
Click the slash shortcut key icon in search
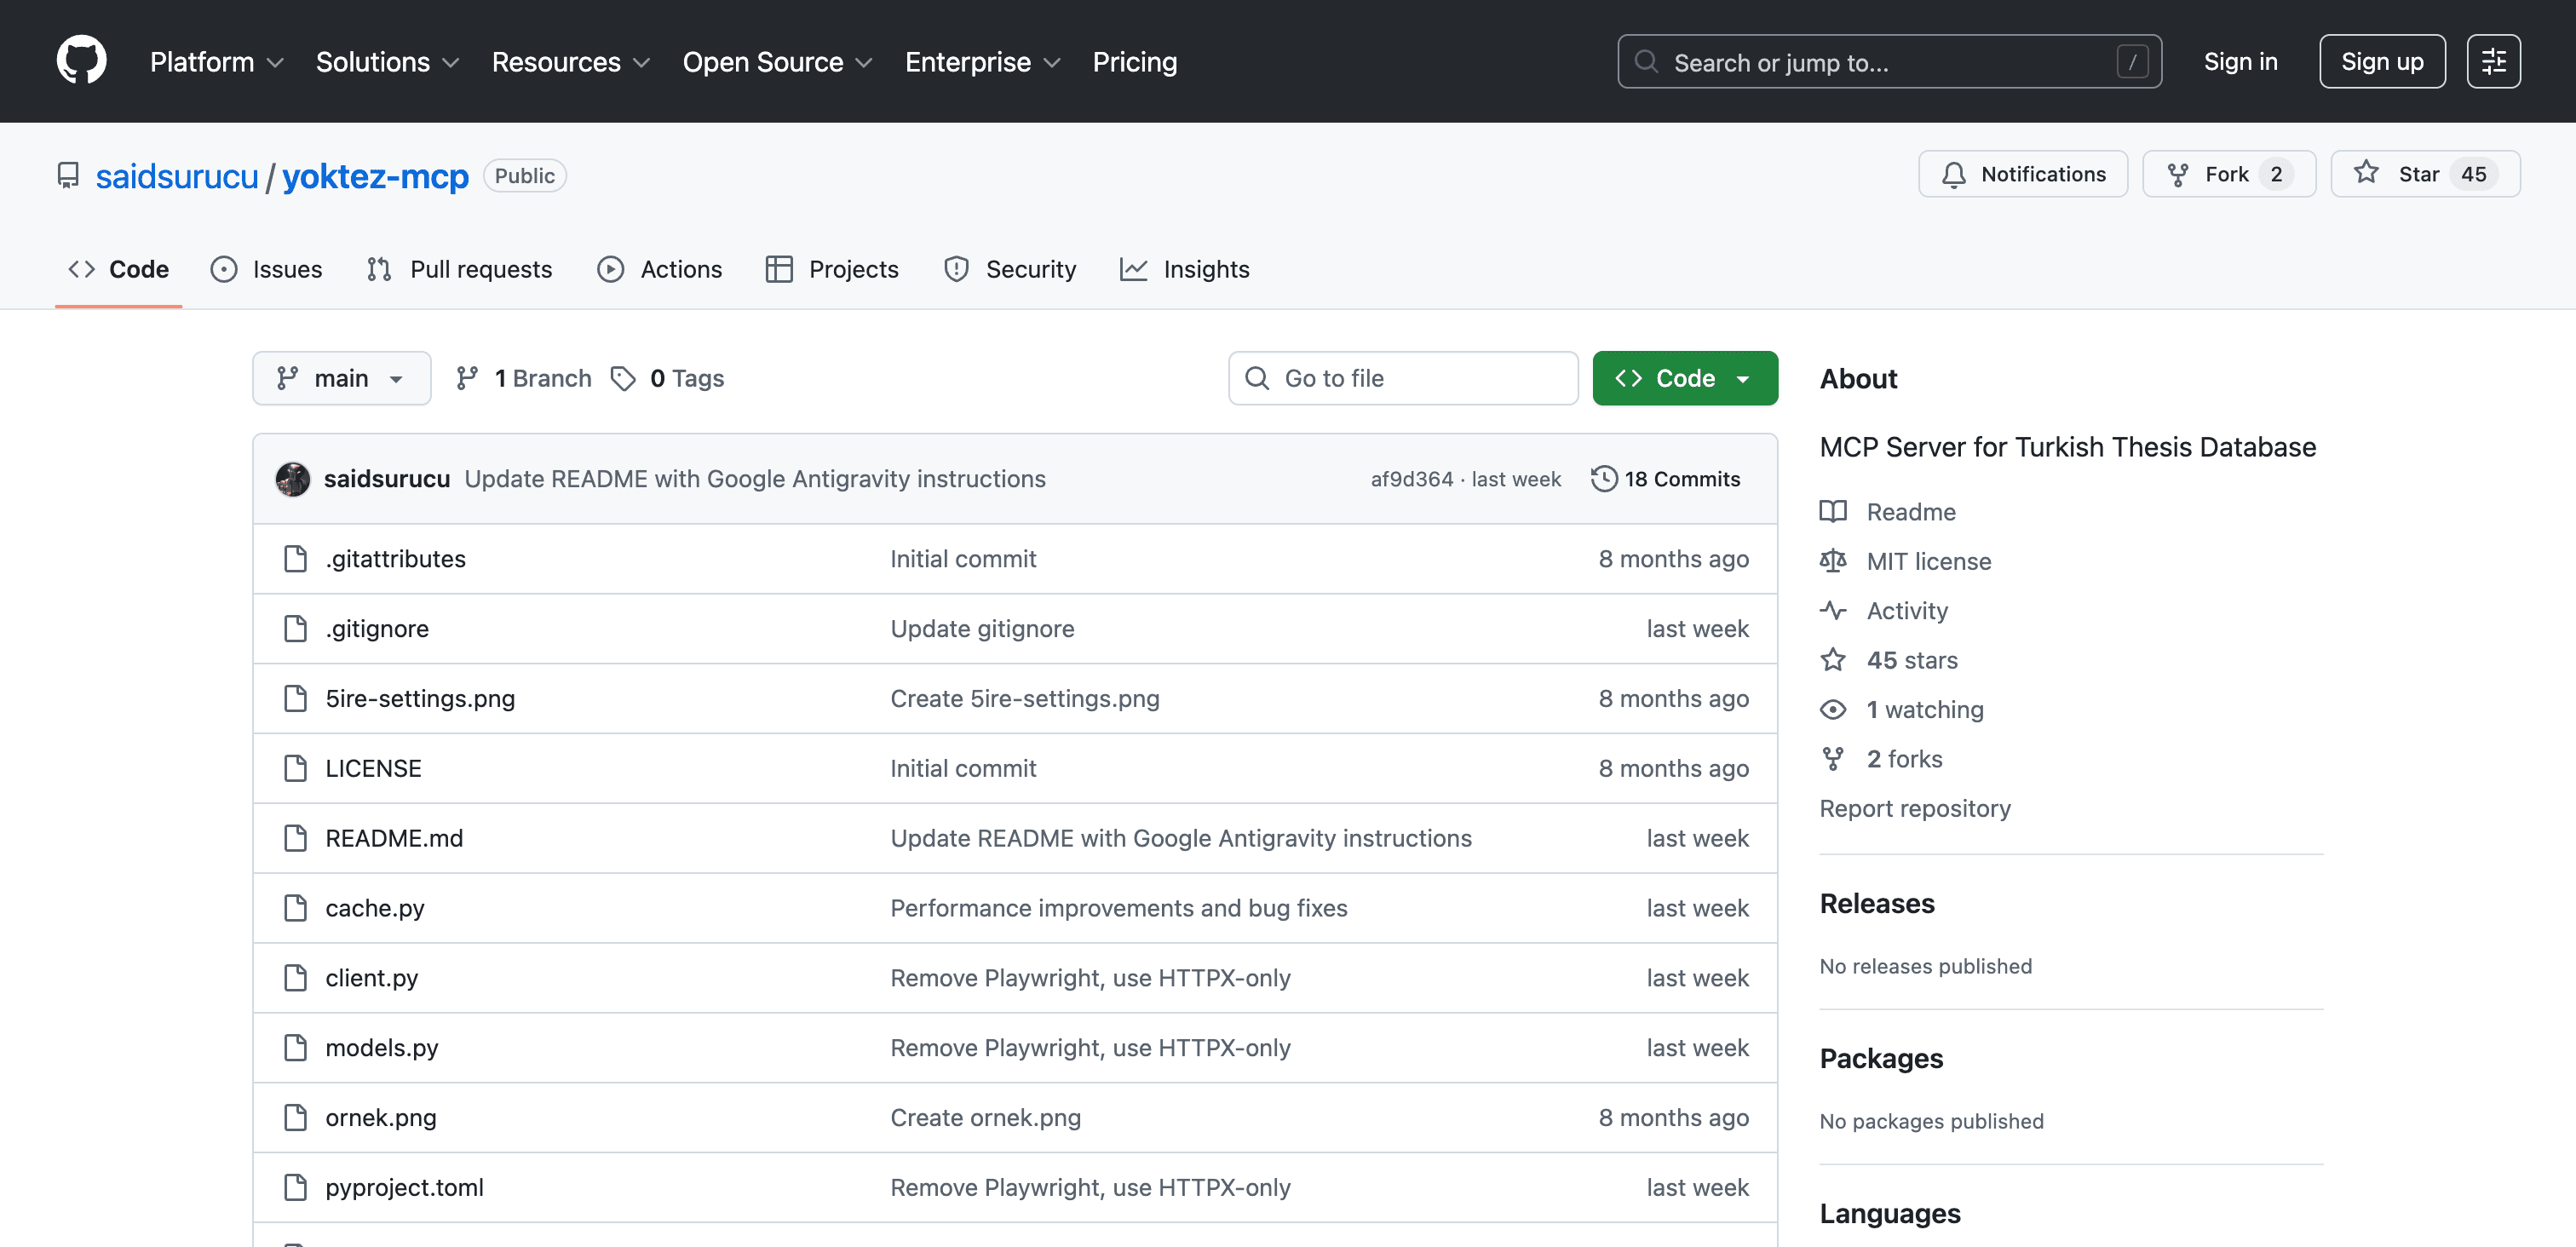[x=2132, y=62]
